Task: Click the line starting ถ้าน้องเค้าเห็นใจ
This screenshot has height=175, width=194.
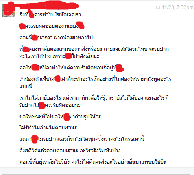Action: click(x=95, y=79)
